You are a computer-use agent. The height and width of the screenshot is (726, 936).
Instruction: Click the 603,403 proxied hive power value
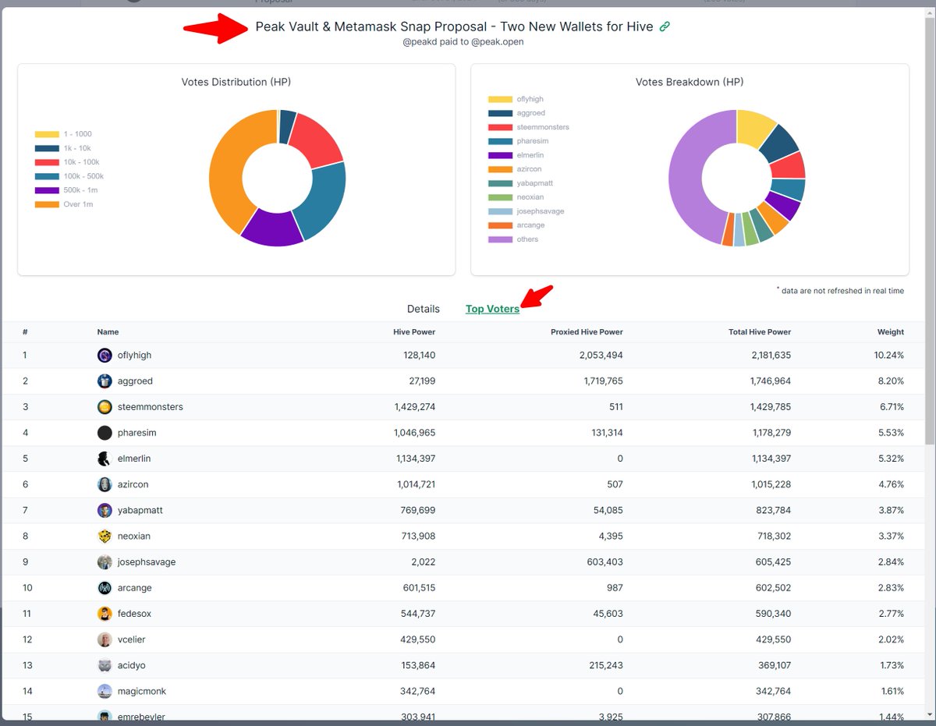click(x=605, y=561)
